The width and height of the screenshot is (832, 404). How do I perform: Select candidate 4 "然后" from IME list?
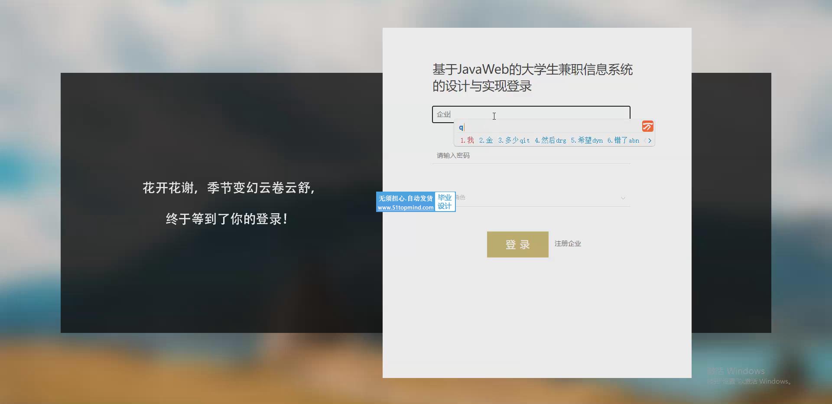[x=550, y=140]
